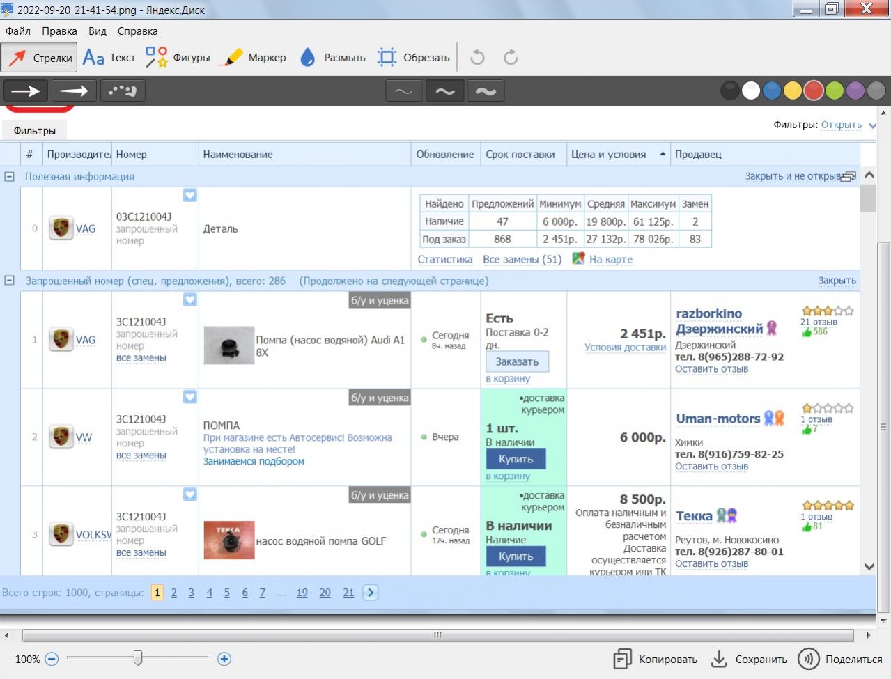Click the undo arrow icon
Image resolution: width=891 pixels, height=679 pixels.
click(477, 58)
